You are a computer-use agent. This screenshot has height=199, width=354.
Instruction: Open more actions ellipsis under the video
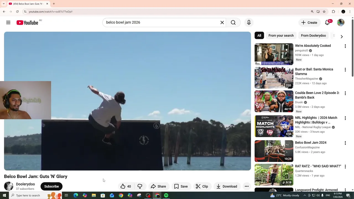pyautogui.click(x=247, y=186)
